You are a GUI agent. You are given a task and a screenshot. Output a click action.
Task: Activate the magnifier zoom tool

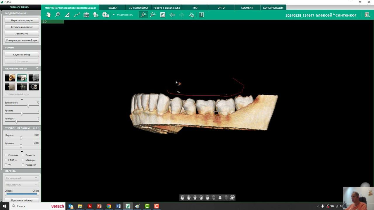click(58, 15)
